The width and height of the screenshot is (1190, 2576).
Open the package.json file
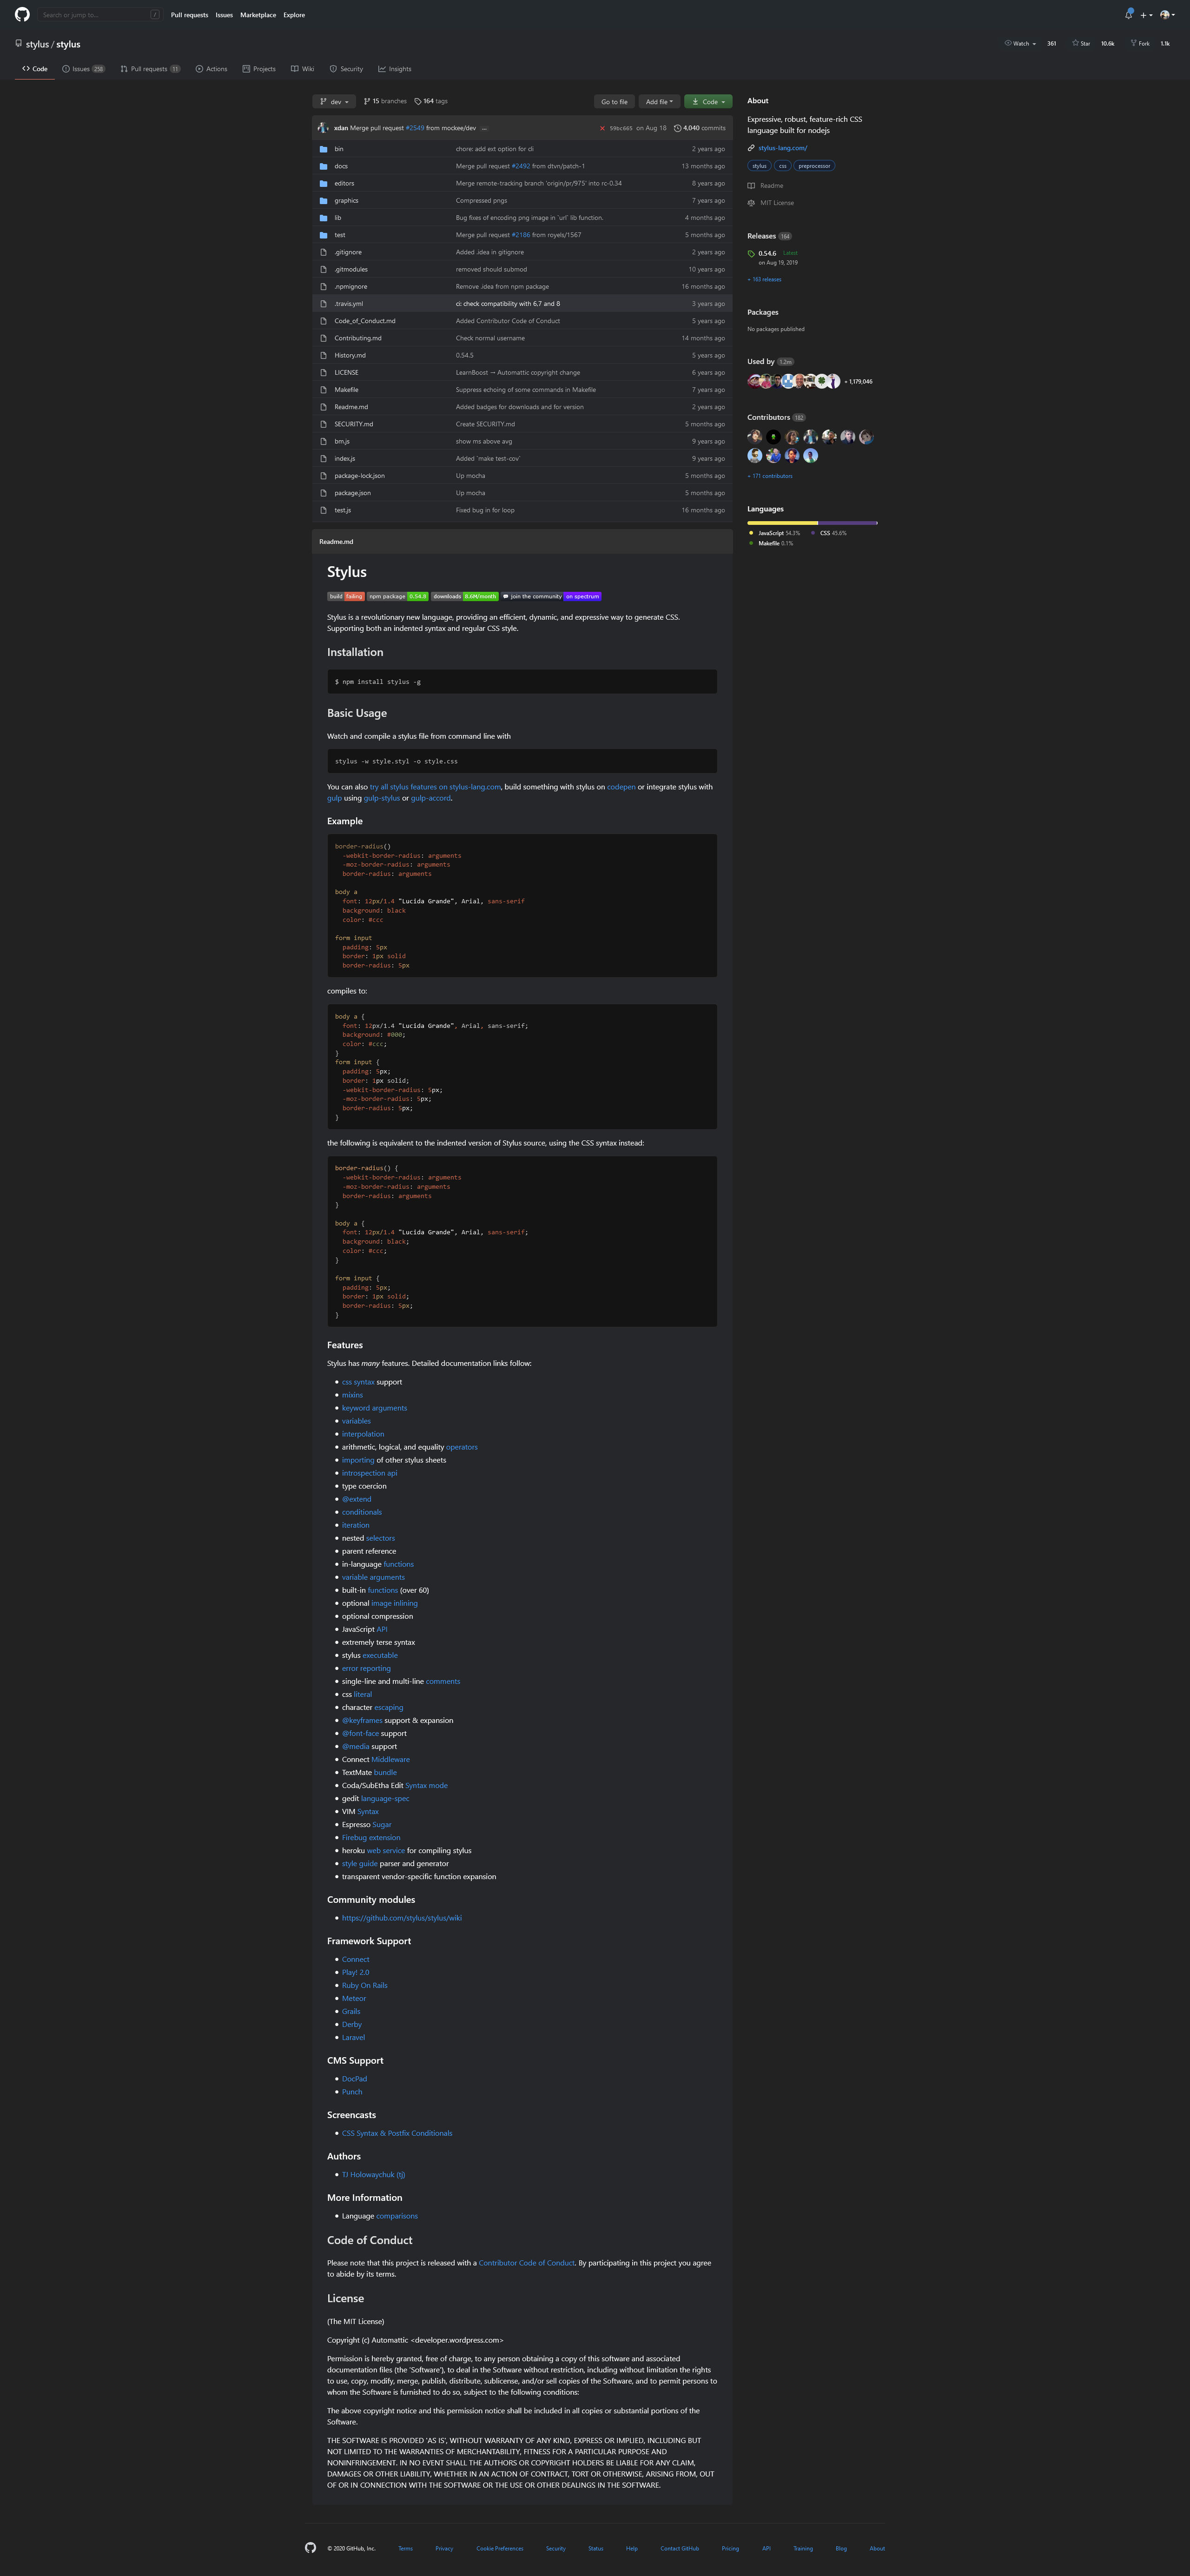click(x=352, y=493)
